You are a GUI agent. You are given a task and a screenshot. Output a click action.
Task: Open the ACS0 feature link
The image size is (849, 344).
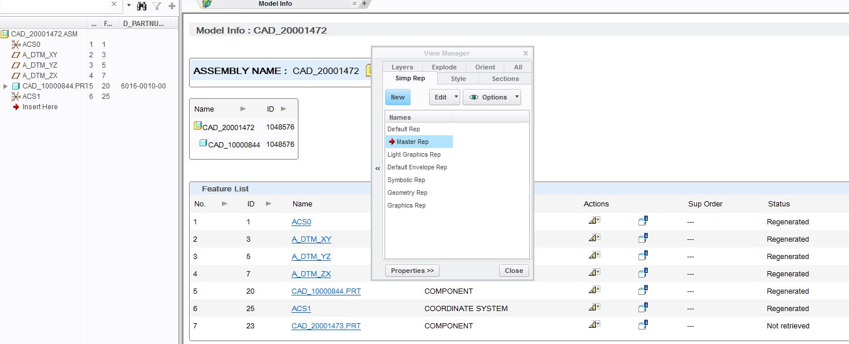coord(301,221)
